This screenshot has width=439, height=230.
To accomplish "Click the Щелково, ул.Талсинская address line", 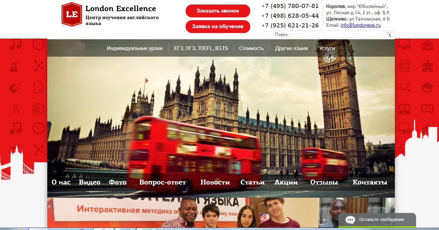I will pyautogui.click(x=358, y=19).
